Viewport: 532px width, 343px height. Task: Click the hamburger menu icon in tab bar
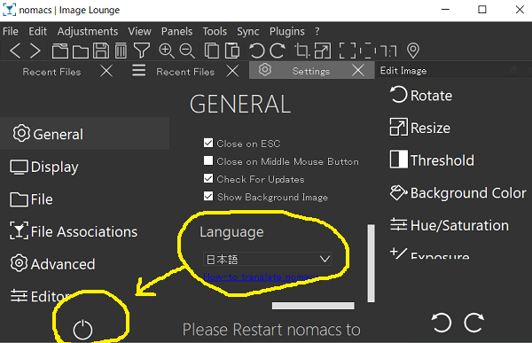139,70
